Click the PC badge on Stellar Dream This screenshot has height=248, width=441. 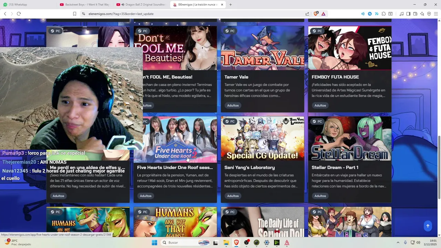click(x=317, y=121)
